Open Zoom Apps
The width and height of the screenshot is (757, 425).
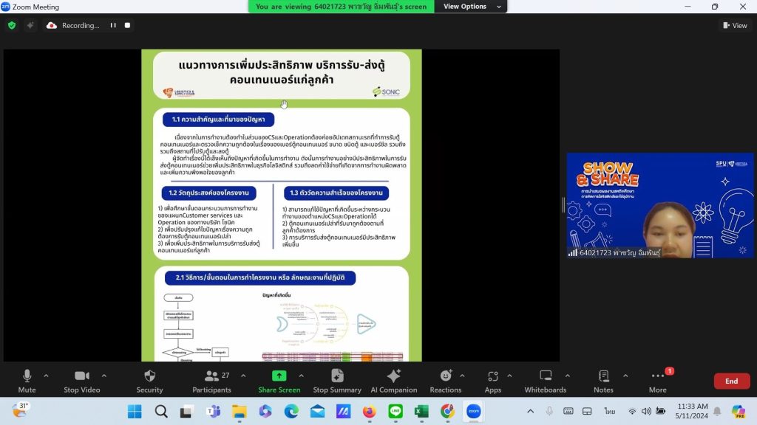click(x=493, y=381)
